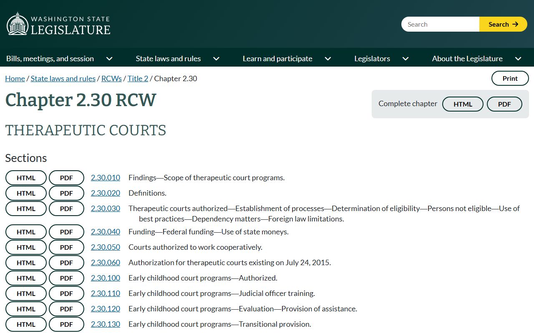Open HTML for section 2.30.100
Viewport: 534px width, 333px height.
(x=26, y=278)
